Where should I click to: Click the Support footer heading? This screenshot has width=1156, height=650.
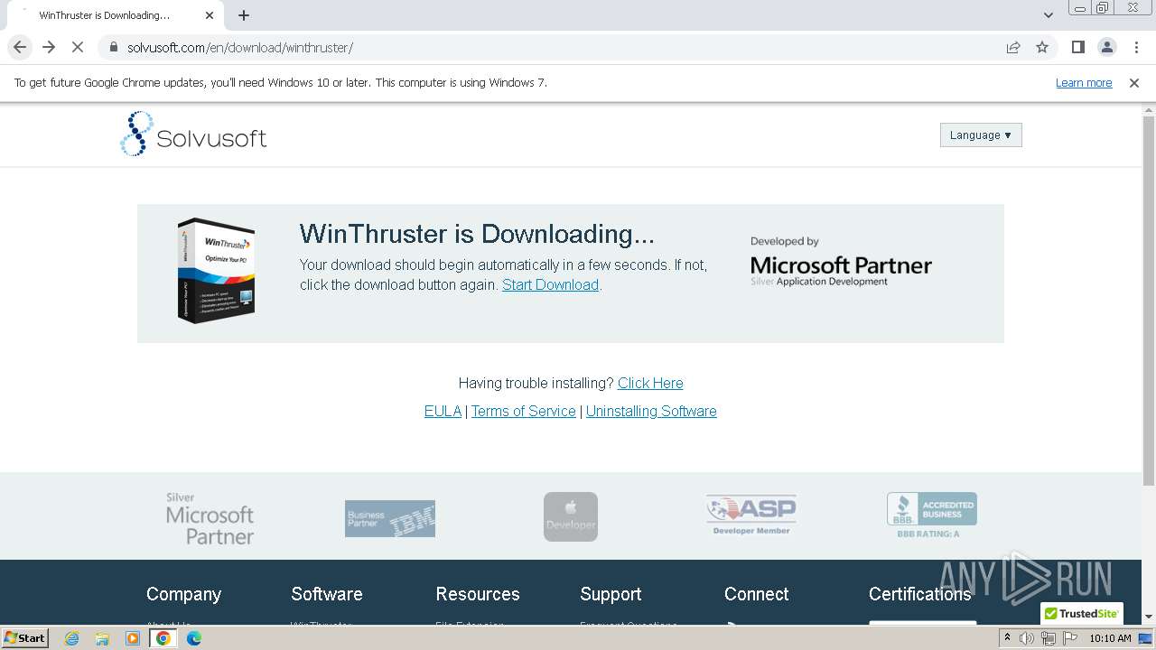[611, 594]
